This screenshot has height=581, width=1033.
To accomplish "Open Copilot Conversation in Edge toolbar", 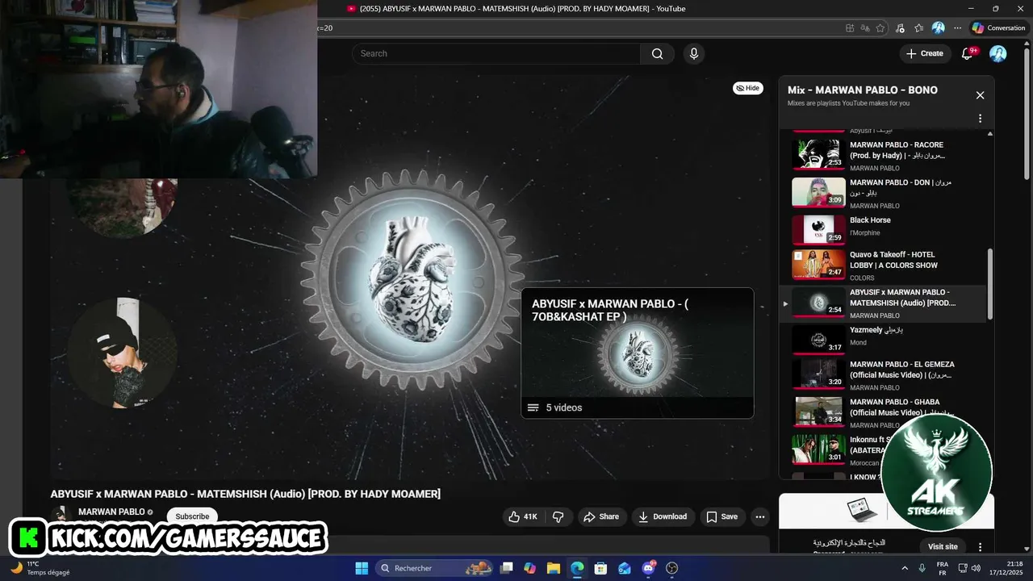I will click(998, 27).
